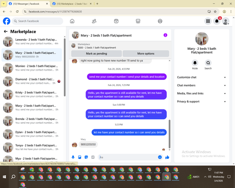Open the Windows Start menu
The image size is (235, 188).
coord(4,177)
